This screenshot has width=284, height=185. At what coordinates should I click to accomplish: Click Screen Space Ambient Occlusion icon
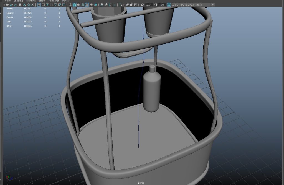tap(102, 5)
